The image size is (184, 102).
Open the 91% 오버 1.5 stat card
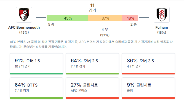point(36,64)
